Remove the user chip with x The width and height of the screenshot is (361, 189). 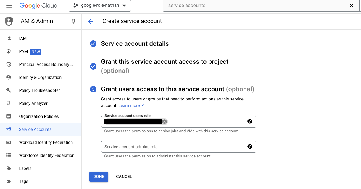coord(165,122)
